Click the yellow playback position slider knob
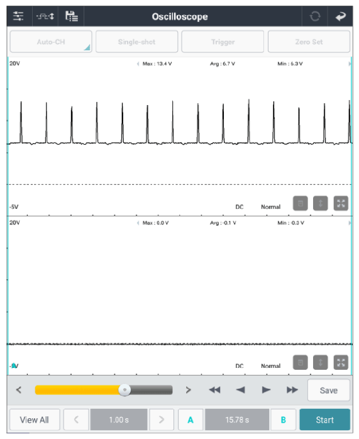The image size is (359, 439). [x=124, y=390]
